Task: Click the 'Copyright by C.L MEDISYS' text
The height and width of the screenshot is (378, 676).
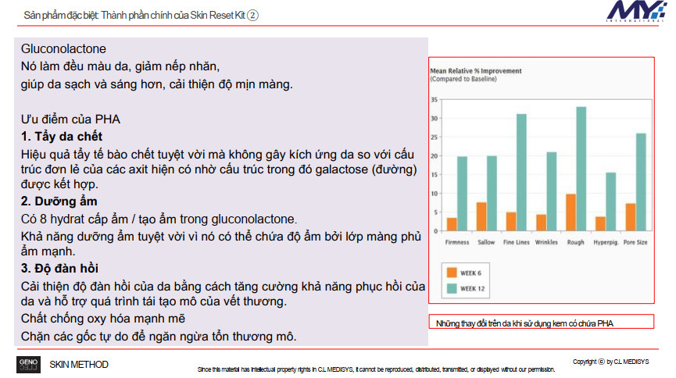Action: [x=610, y=362]
